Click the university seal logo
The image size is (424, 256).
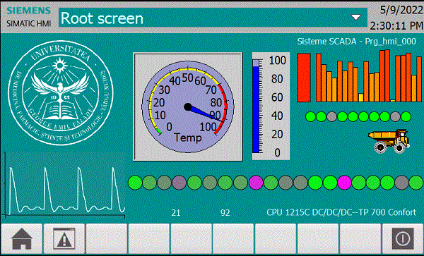61,93
